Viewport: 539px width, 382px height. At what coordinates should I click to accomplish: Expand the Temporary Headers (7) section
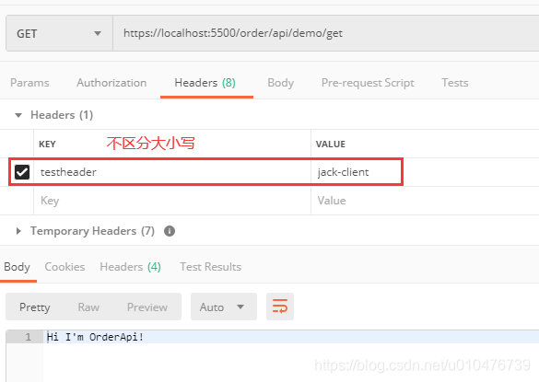(18, 231)
